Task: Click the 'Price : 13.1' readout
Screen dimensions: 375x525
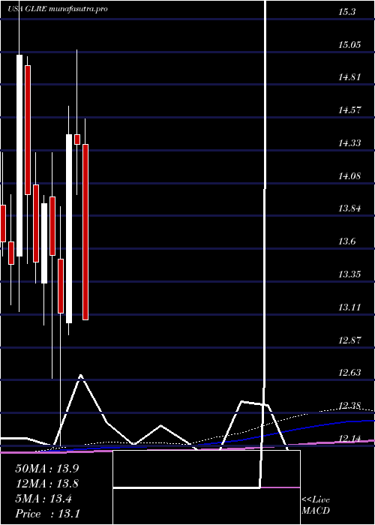Action: (47, 514)
